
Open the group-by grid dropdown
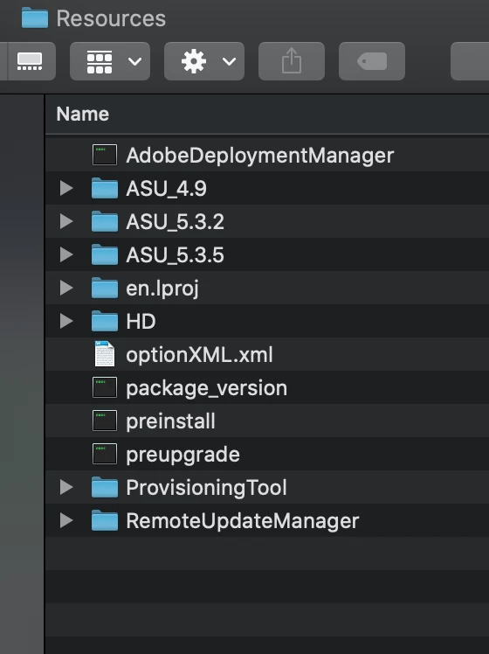click(x=110, y=61)
